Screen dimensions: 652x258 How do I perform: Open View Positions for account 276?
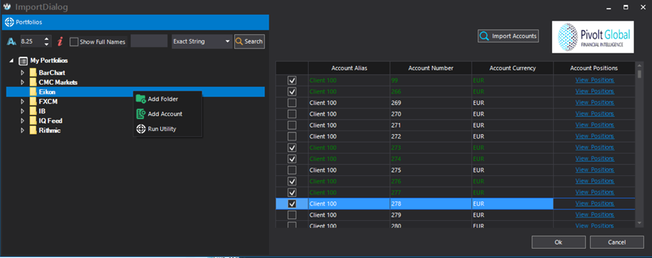point(594,181)
